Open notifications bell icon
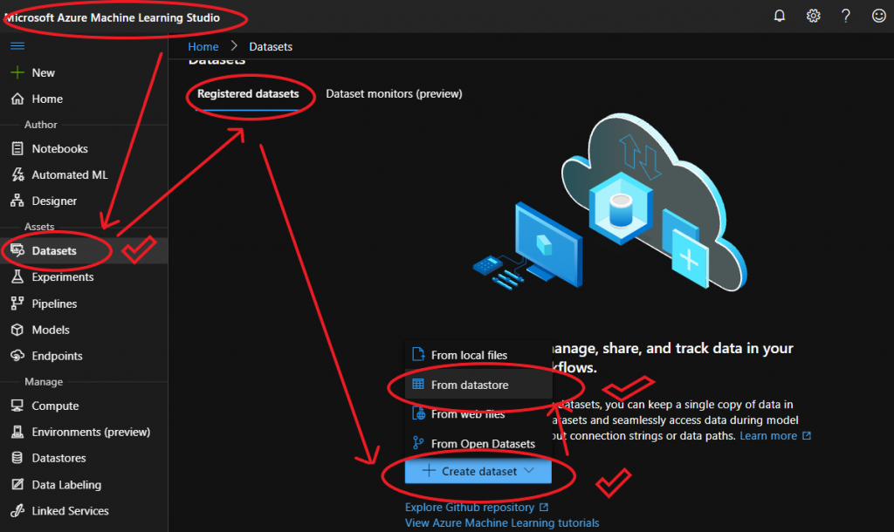Viewport: 894px width, 532px height. [x=780, y=16]
